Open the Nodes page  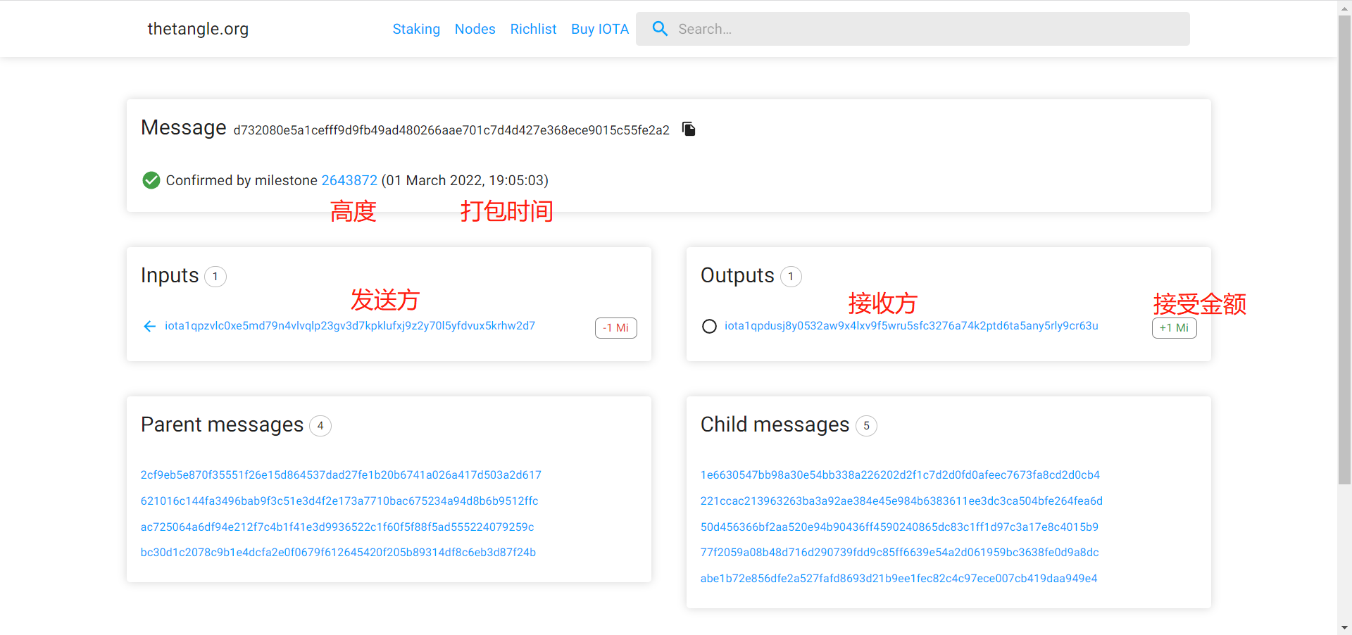tap(475, 29)
